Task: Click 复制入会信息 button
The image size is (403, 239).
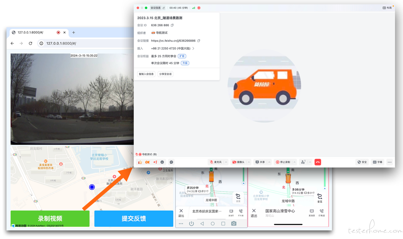Action: (x=146, y=74)
